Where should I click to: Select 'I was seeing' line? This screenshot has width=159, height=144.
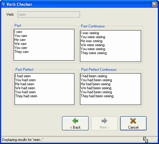[x=90, y=33]
